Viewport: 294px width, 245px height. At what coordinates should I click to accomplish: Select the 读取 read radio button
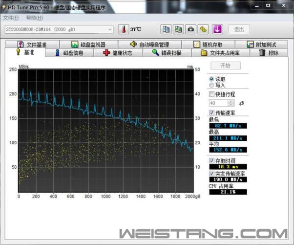click(x=211, y=79)
